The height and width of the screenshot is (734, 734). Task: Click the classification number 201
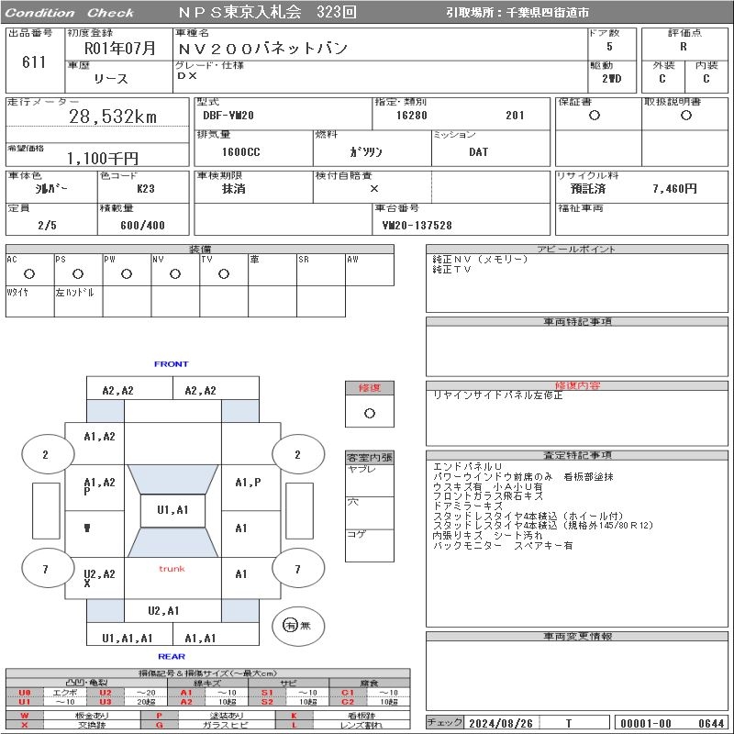tap(515, 116)
